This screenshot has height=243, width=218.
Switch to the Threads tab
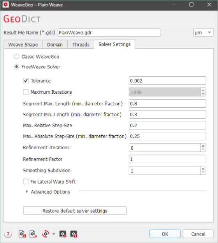pos(81,44)
